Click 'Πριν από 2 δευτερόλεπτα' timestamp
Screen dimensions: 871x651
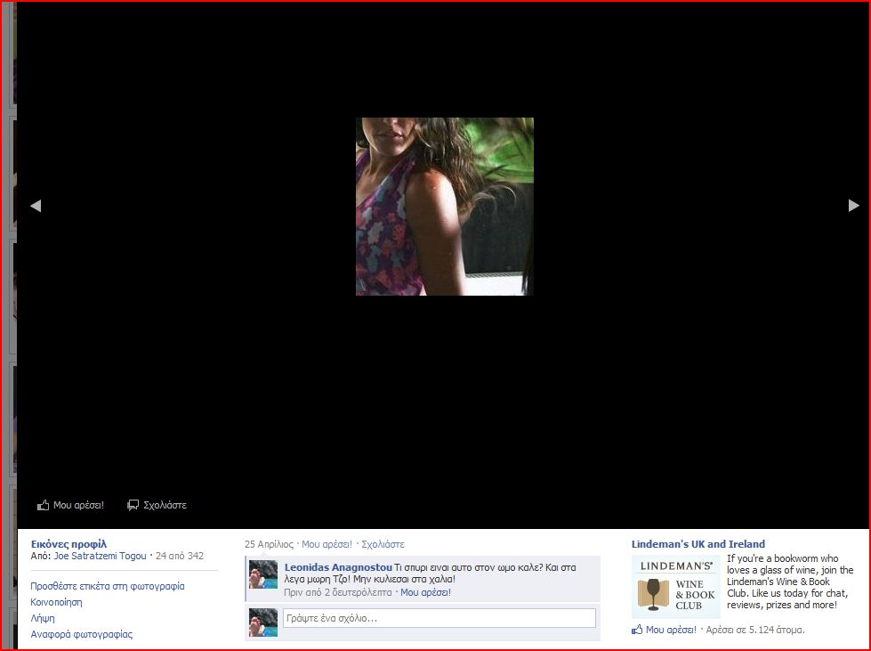pos(338,592)
